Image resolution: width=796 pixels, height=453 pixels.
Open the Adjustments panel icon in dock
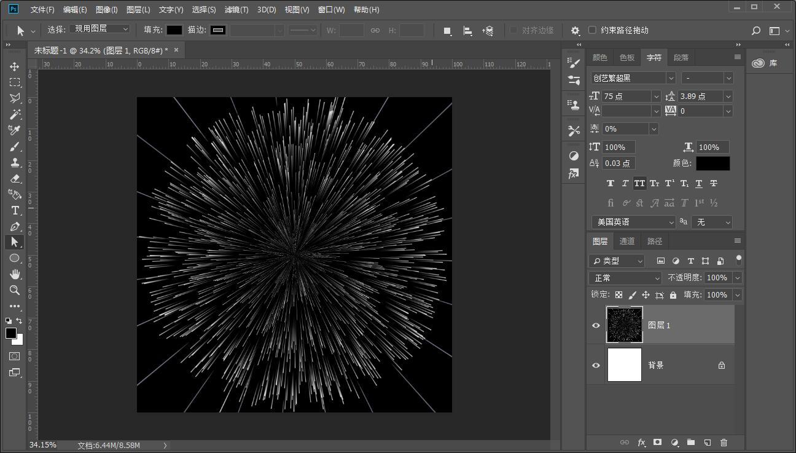[574, 156]
